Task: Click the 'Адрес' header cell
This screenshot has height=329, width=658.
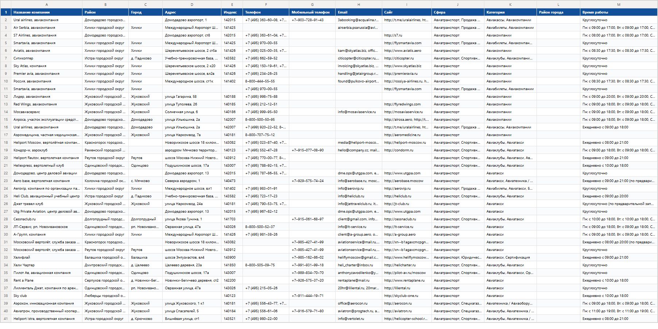Action: coord(192,12)
